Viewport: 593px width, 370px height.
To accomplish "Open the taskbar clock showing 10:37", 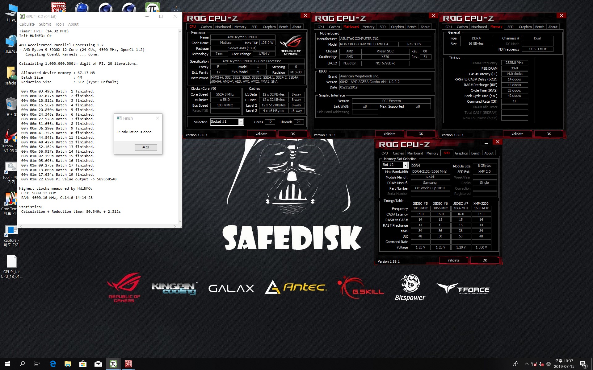I will pos(564,364).
